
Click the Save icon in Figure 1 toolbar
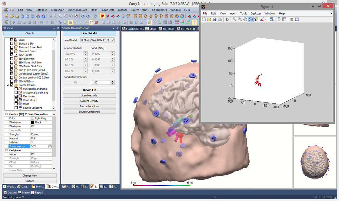pyautogui.click(x=215, y=20)
